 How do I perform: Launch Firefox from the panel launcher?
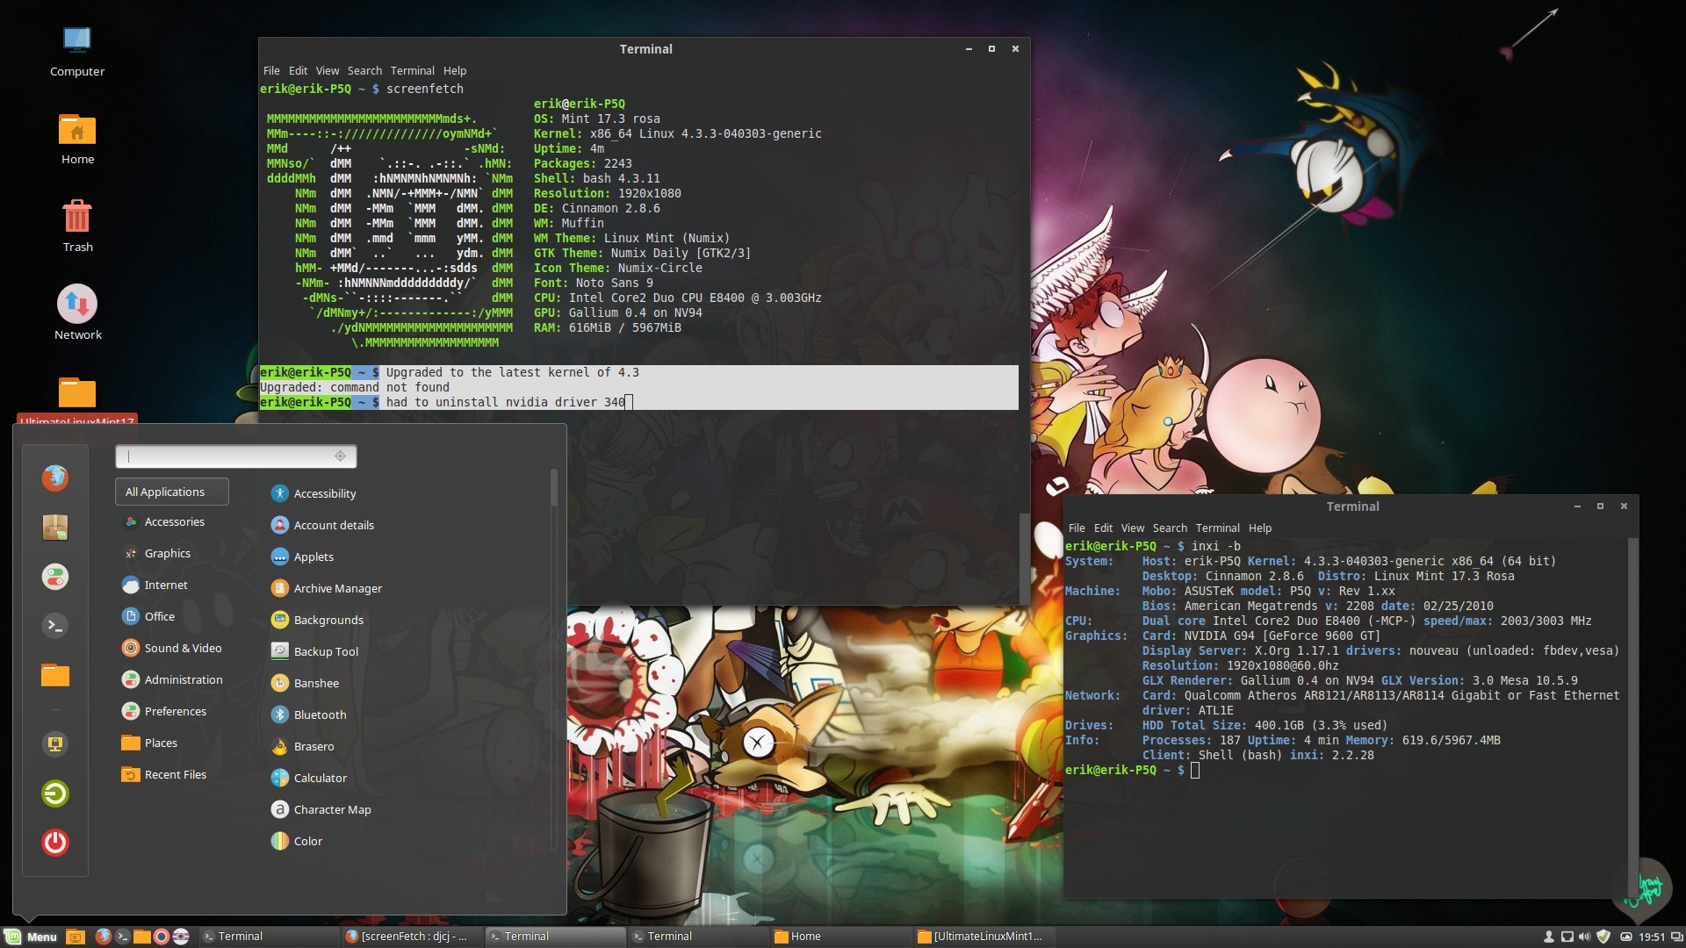click(x=103, y=937)
